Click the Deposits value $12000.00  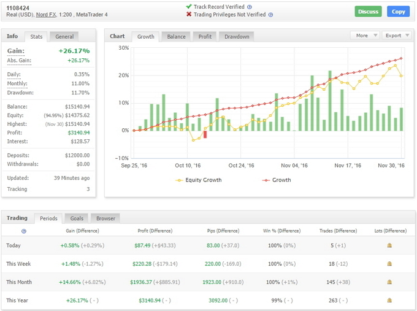tap(77, 155)
